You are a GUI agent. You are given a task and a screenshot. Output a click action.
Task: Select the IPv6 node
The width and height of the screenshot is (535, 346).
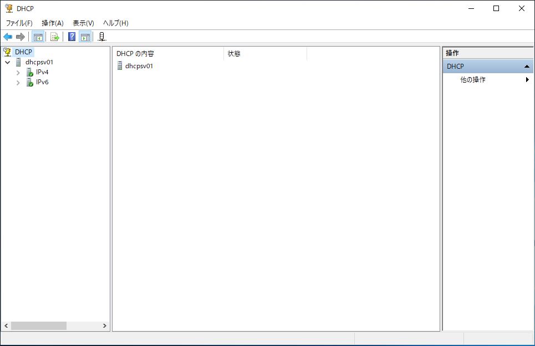click(42, 82)
